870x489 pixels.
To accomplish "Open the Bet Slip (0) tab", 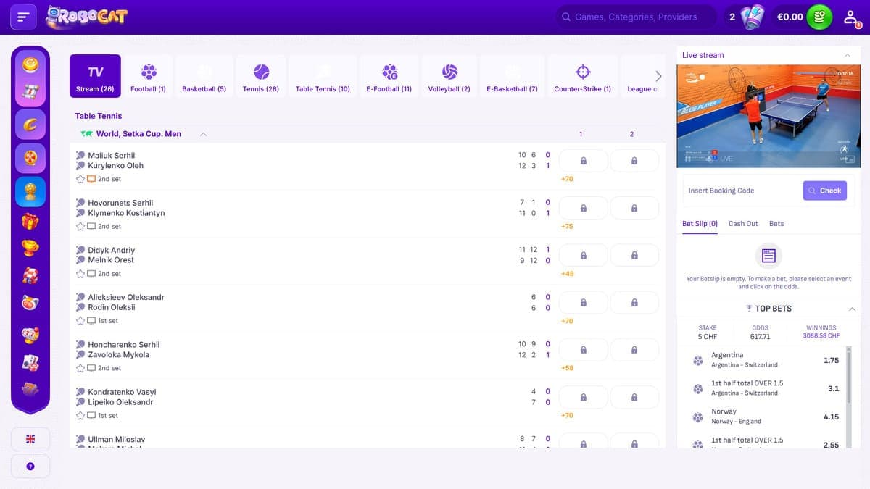I will (700, 224).
